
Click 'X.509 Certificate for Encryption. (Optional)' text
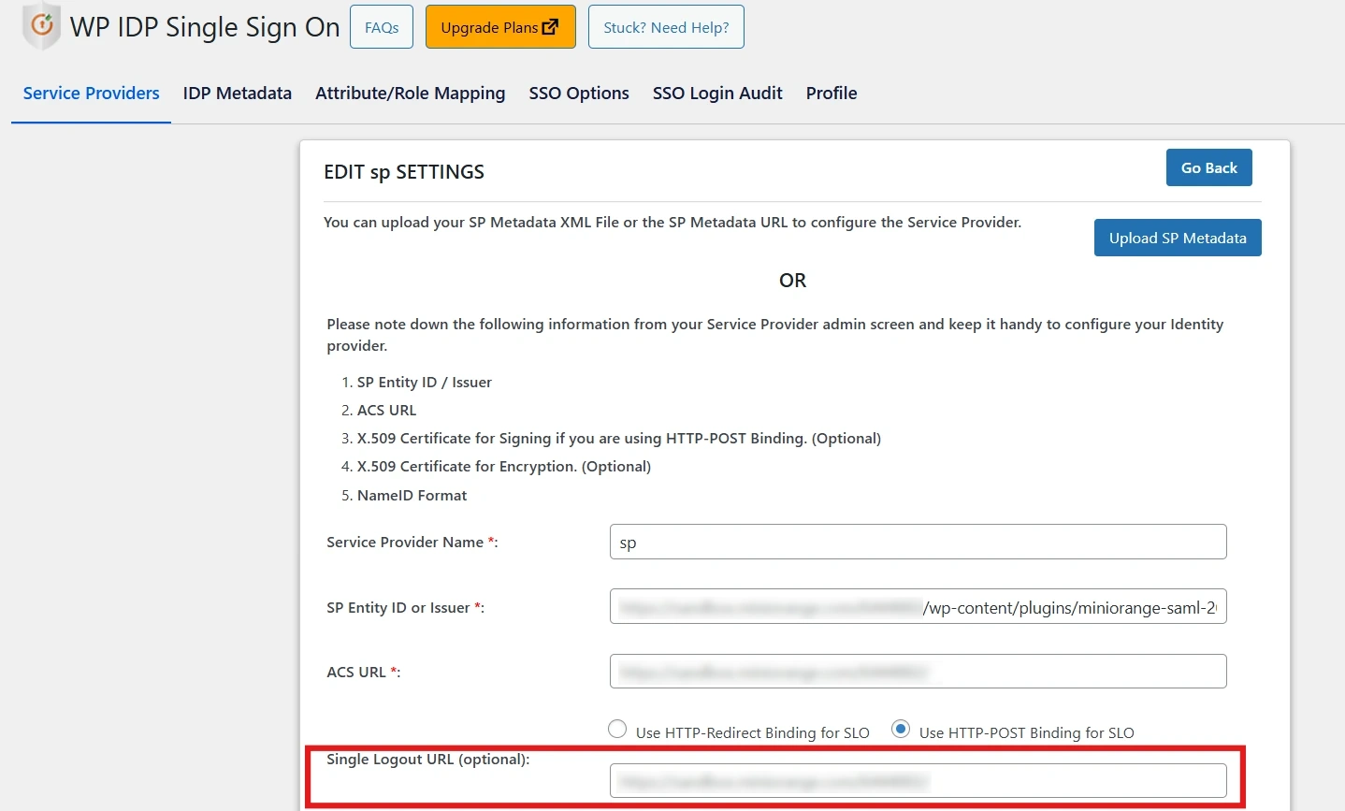coord(504,466)
